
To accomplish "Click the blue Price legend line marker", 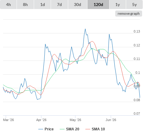I will (41, 129).
